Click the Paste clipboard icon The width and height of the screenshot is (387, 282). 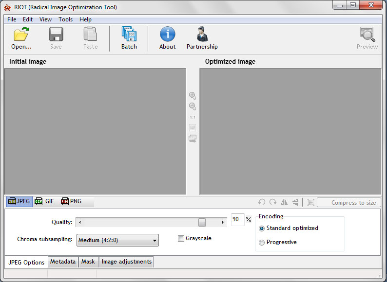click(x=90, y=34)
